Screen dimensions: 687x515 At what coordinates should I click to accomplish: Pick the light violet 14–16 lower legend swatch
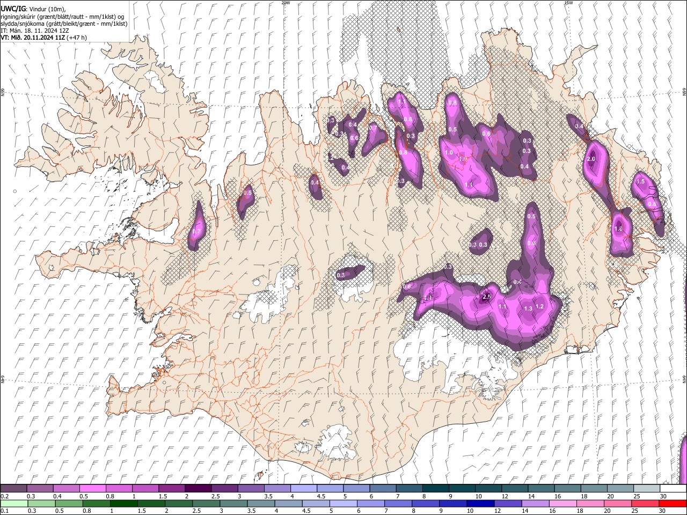536,503
